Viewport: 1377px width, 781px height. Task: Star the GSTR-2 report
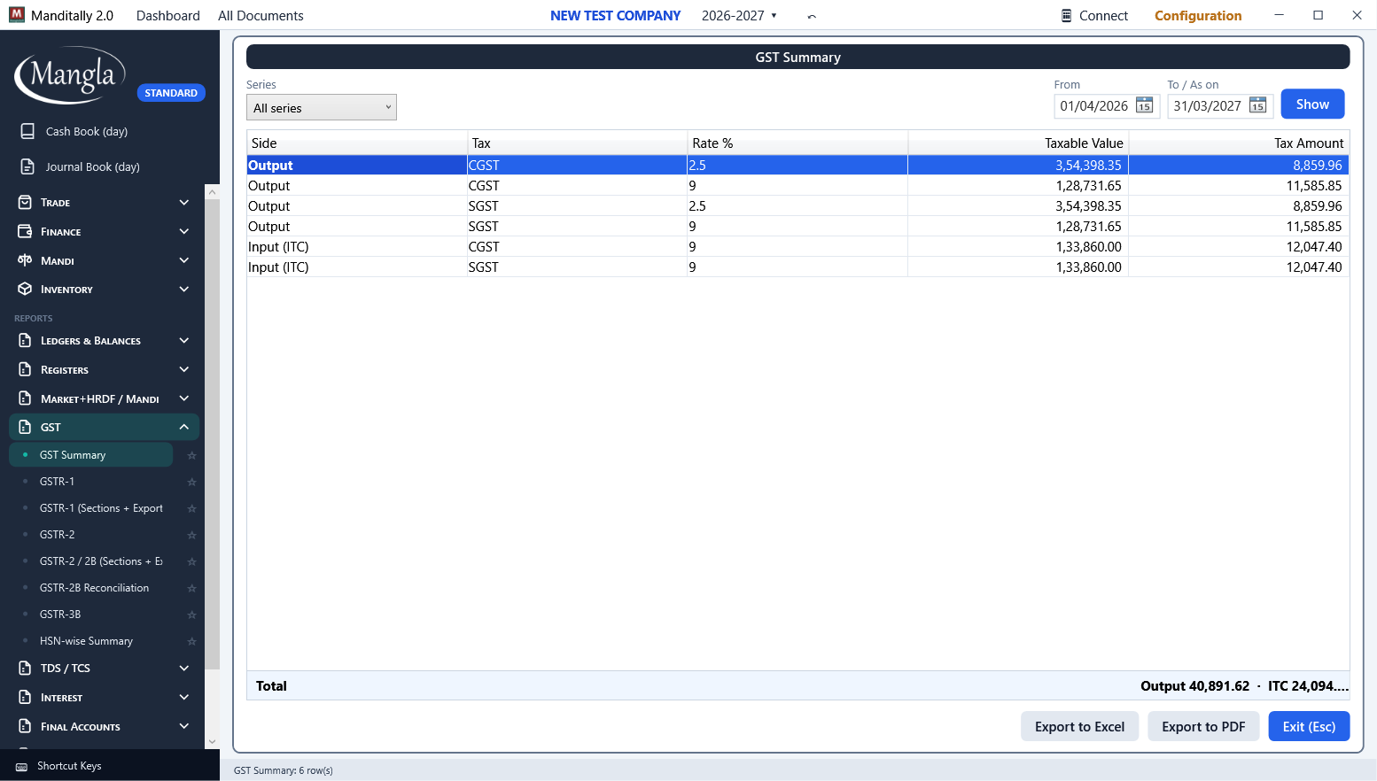(191, 535)
